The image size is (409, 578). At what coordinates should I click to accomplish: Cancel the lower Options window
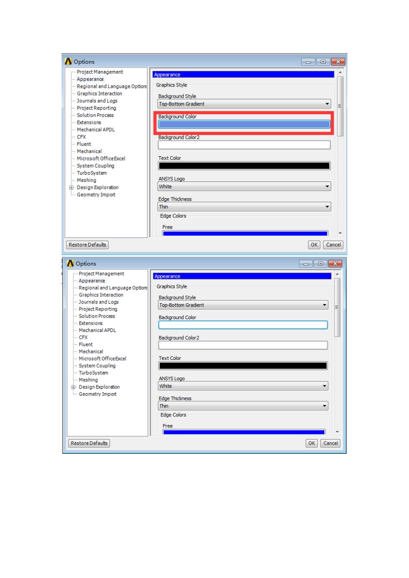click(x=331, y=443)
